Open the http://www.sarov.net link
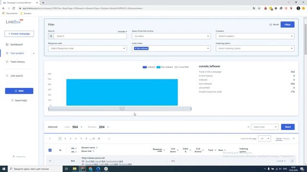307x172 pixels. (93, 158)
